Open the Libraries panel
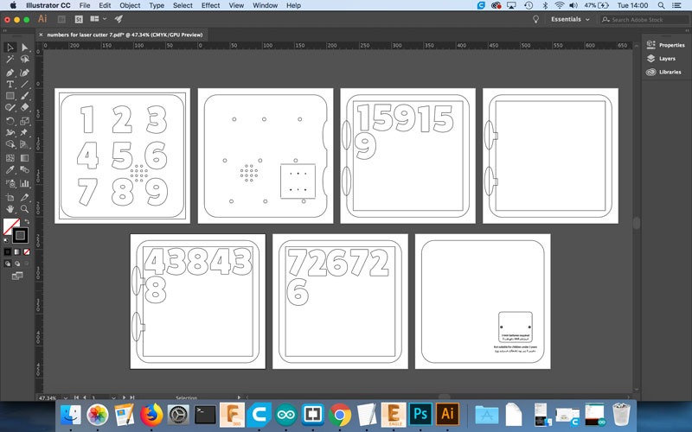This screenshot has width=692, height=432. pos(663,72)
